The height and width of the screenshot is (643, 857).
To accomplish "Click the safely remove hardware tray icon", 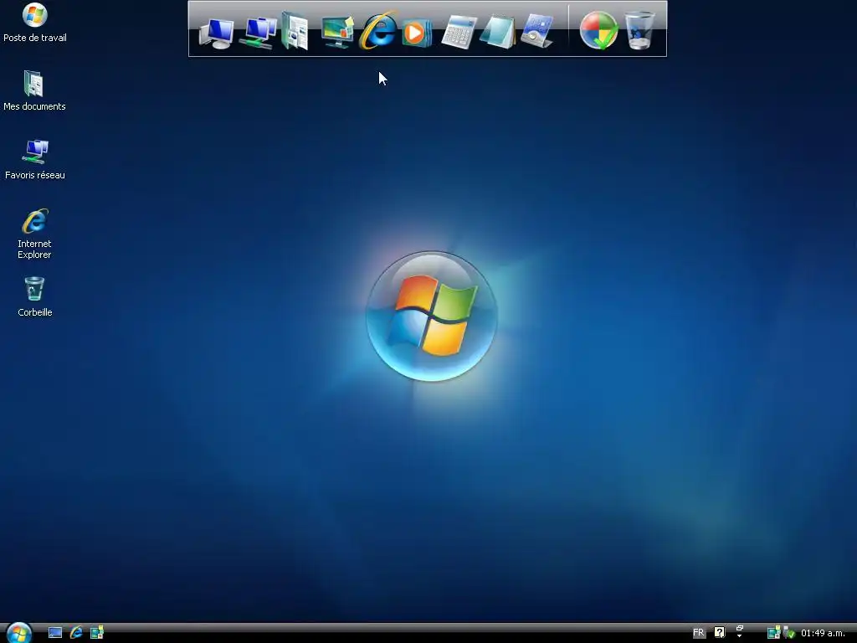I will click(x=788, y=633).
